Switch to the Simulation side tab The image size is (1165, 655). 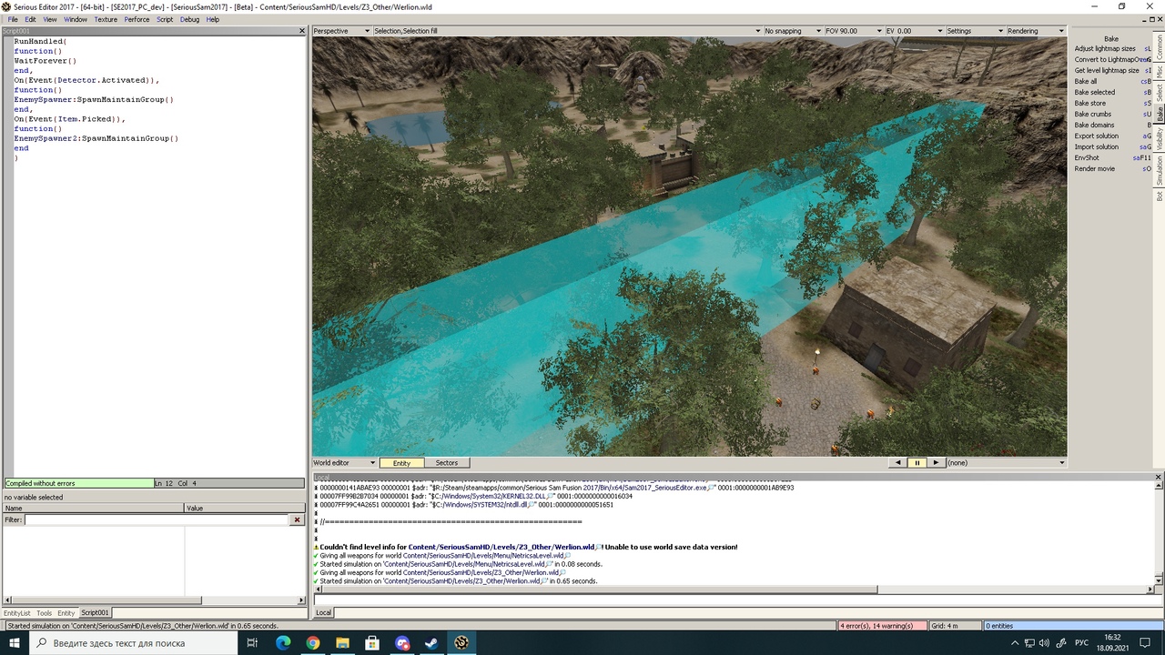(1160, 171)
